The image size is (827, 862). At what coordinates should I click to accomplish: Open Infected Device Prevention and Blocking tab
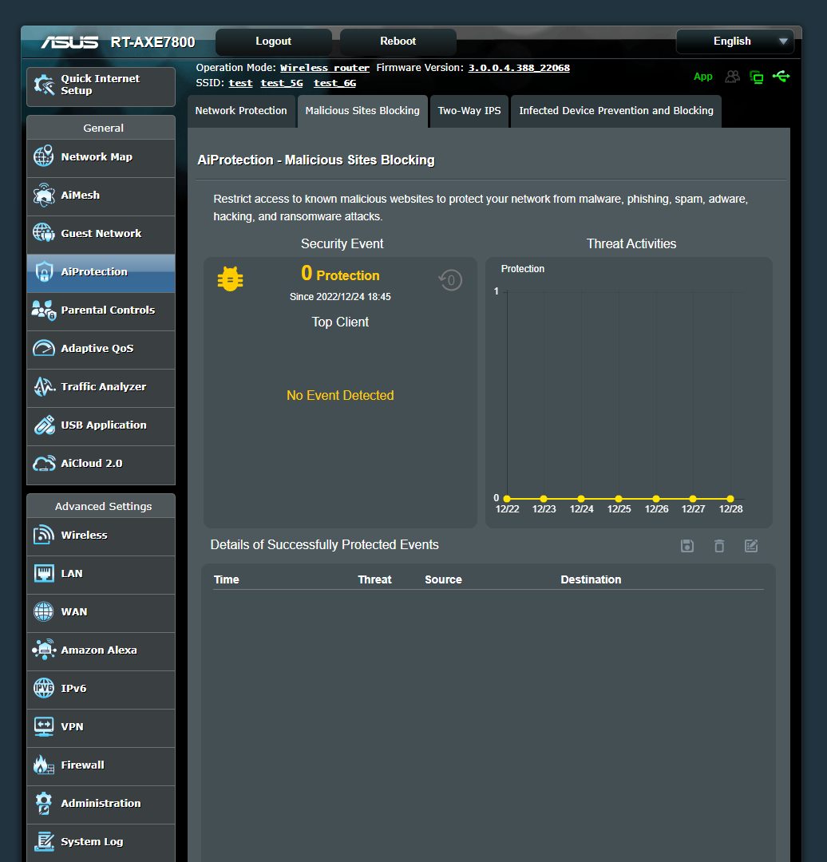[615, 111]
